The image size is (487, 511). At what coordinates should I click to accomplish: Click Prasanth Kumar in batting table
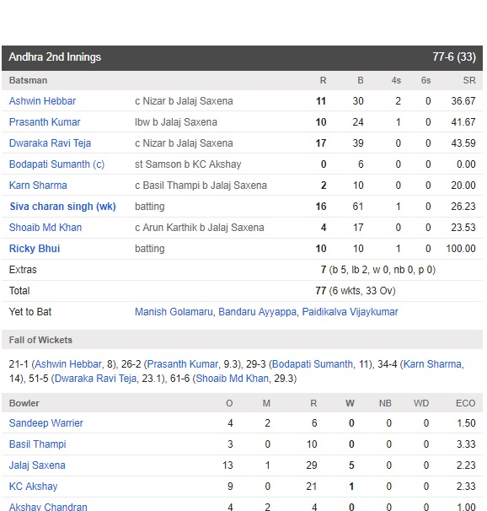coord(45,122)
